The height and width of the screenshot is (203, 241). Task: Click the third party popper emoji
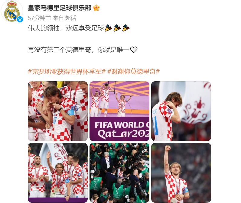(126, 28)
